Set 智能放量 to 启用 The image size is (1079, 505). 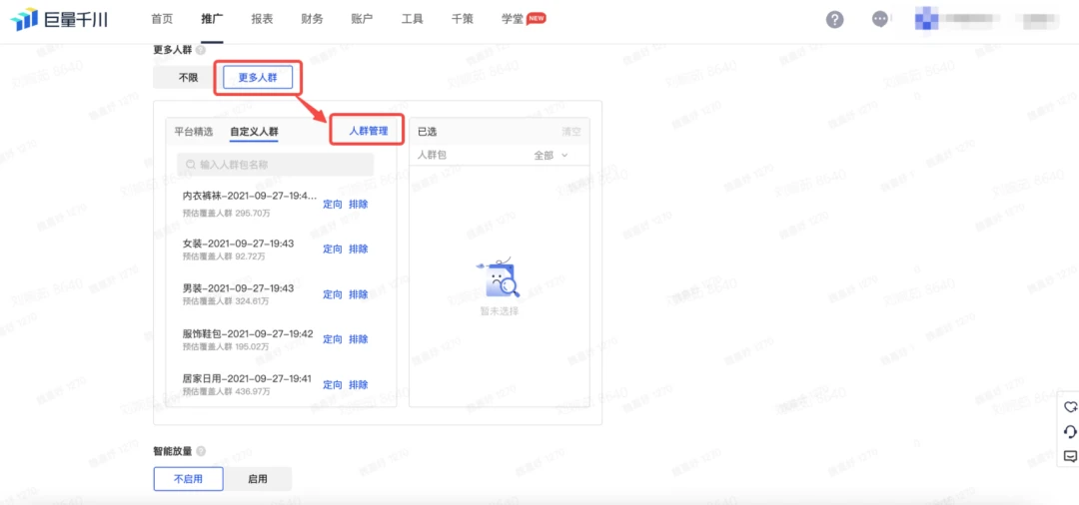[258, 479]
